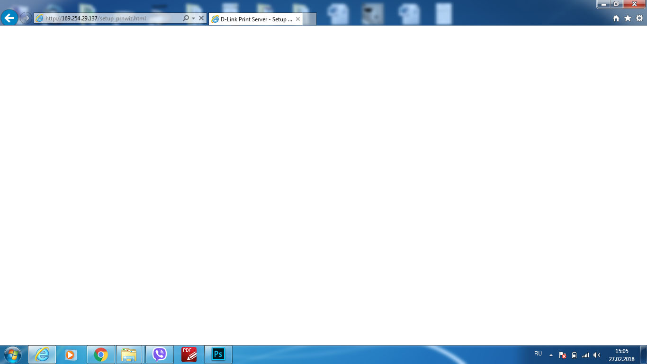Open Google Chrome from the taskbar
The height and width of the screenshot is (364, 647).
(100, 355)
